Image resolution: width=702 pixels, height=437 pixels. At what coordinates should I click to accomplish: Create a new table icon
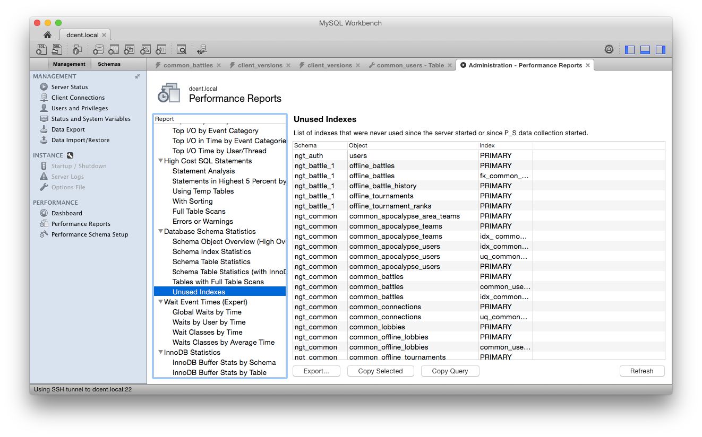click(114, 49)
